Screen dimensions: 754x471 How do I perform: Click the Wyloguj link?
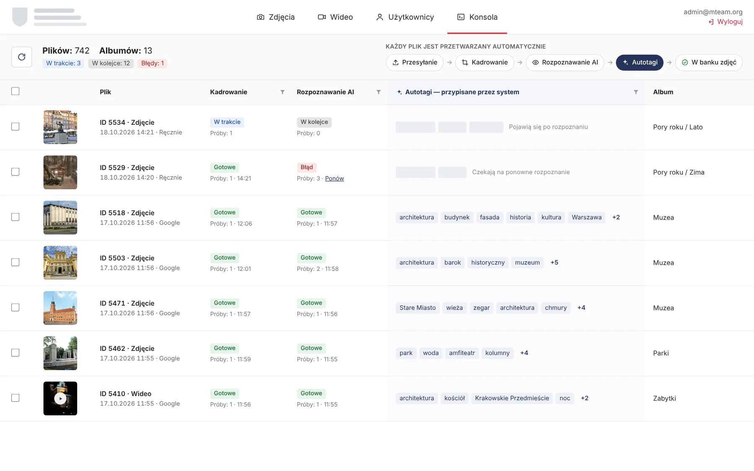tap(726, 22)
